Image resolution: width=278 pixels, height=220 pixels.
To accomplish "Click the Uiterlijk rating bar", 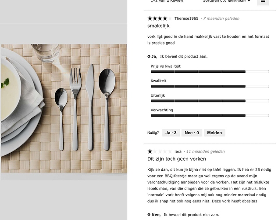I will pos(210,101).
